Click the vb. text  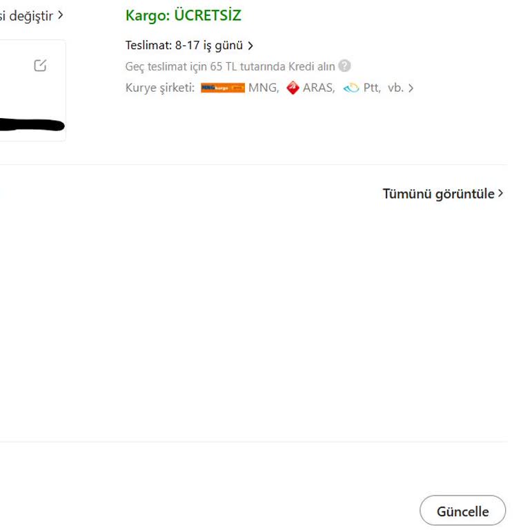pos(395,88)
